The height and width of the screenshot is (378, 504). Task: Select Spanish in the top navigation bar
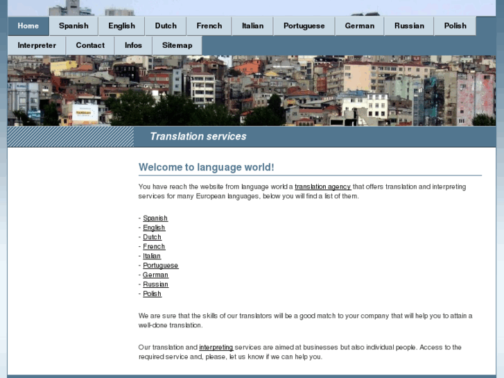73,26
